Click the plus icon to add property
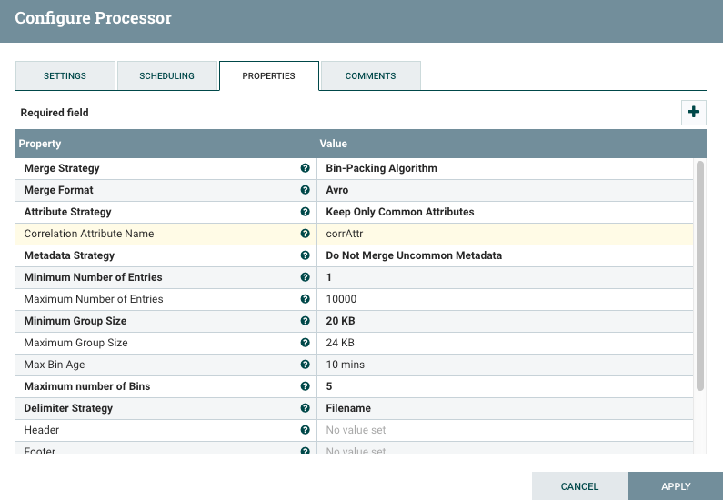 pos(694,112)
